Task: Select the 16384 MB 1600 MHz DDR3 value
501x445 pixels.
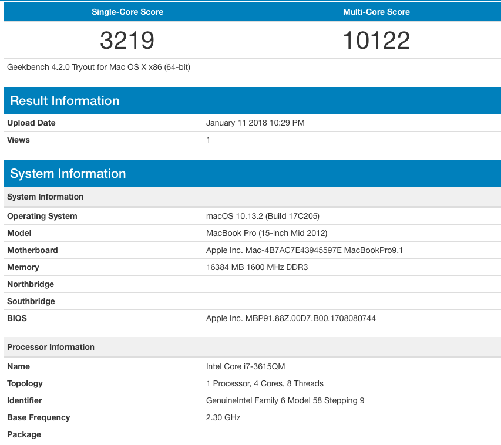Action: click(257, 267)
